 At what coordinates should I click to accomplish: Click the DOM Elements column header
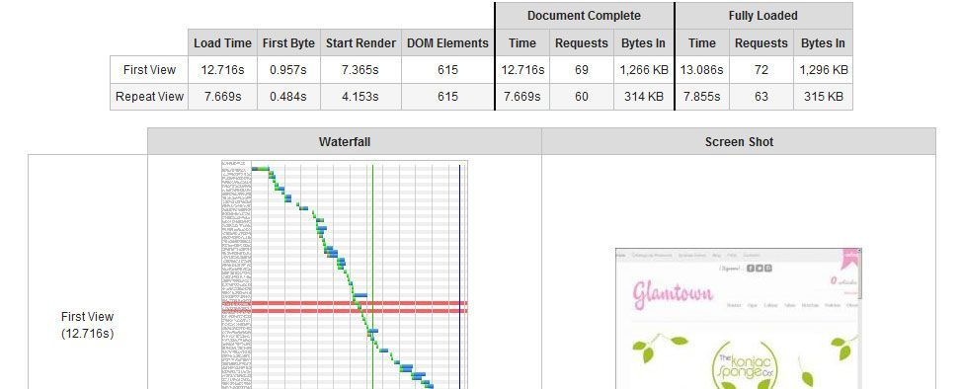pos(447,42)
